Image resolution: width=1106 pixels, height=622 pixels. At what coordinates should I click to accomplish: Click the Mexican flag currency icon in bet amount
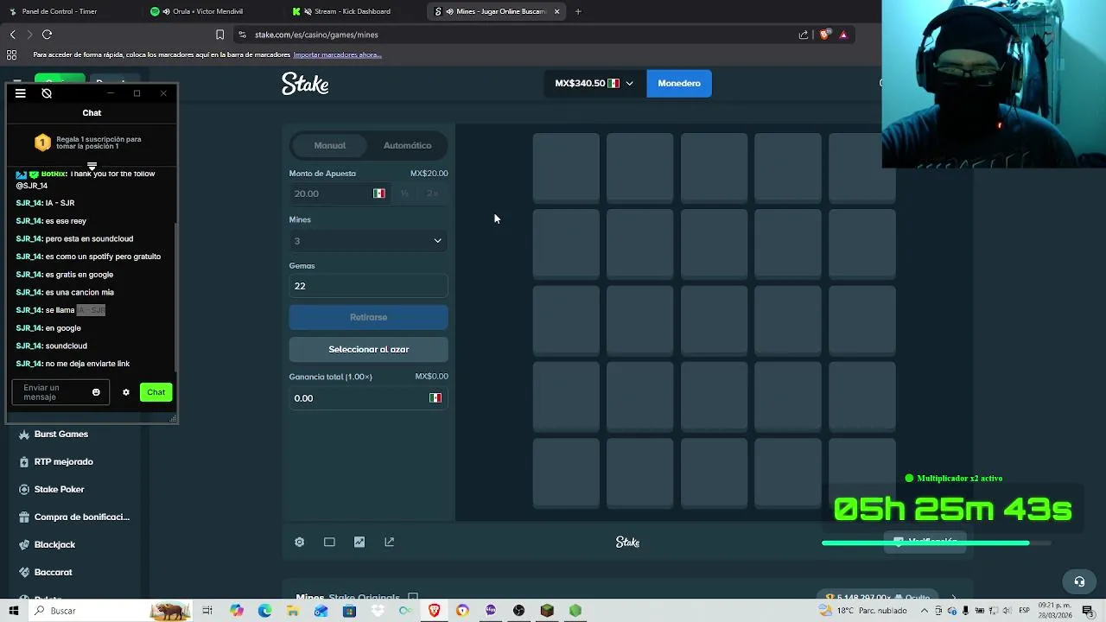tap(379, 194)
